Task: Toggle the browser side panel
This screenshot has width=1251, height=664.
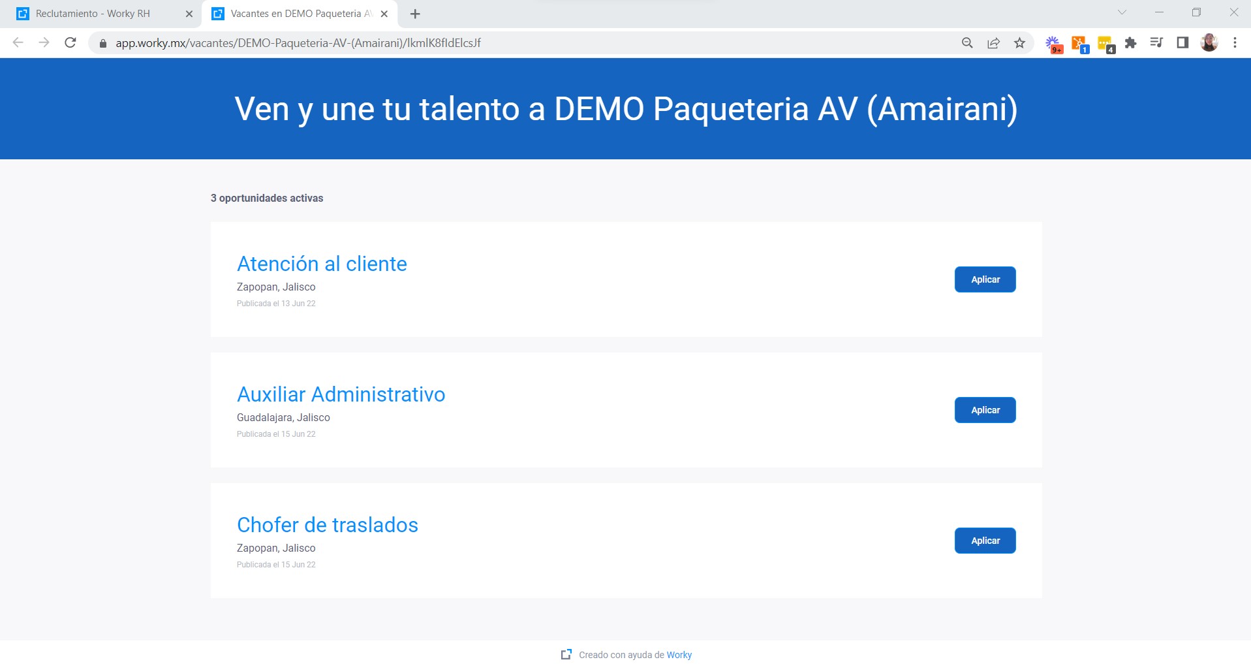Action: (x=1182, y=43)
